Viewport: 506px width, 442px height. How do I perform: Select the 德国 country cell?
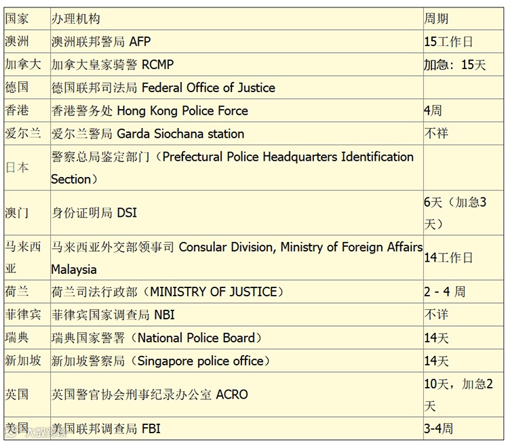click(x=27, y=87)
